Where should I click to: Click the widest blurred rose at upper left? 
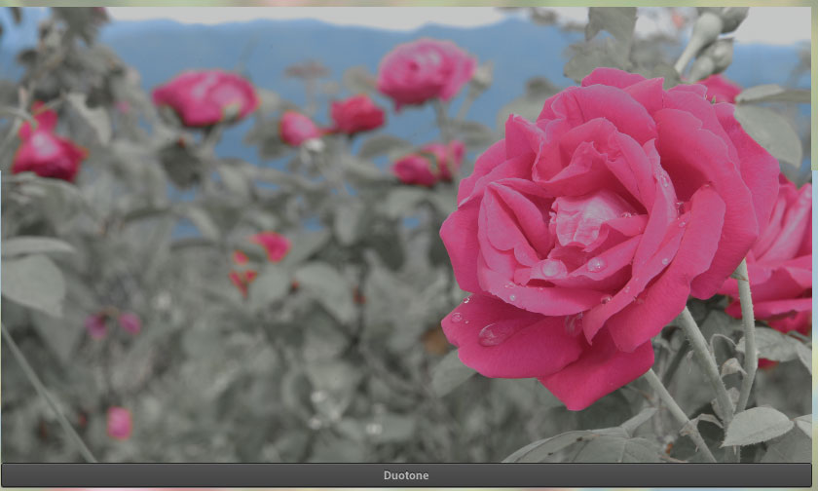[204, 97]
